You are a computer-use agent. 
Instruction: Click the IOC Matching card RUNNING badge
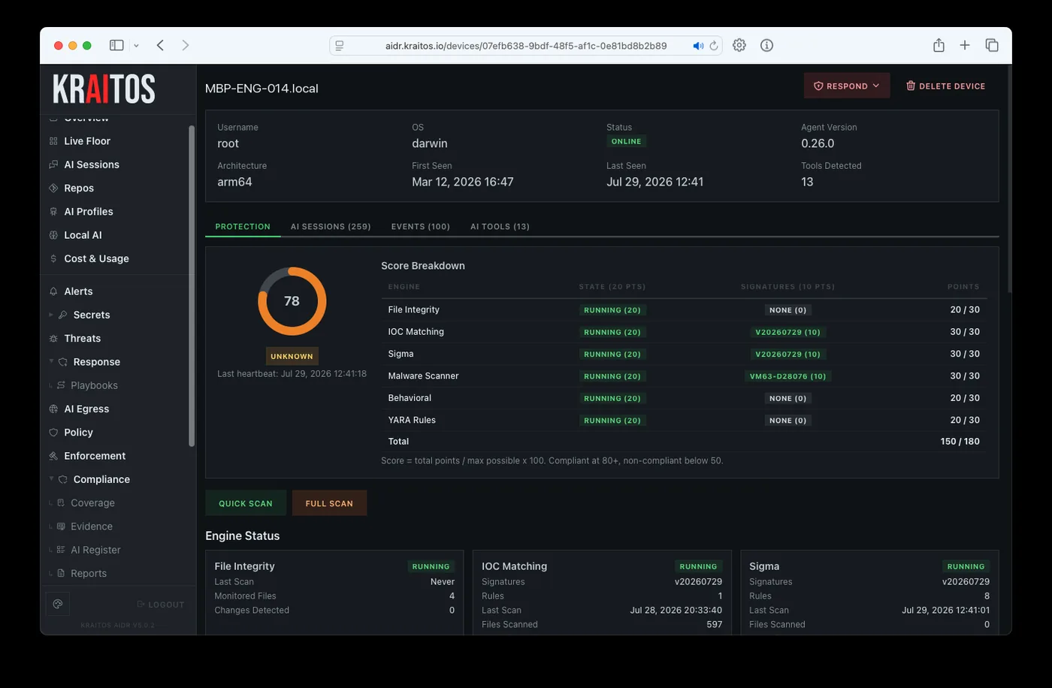tap(698, 566)
